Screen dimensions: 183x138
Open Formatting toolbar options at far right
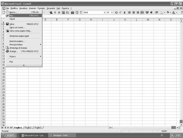click(181, 12)
